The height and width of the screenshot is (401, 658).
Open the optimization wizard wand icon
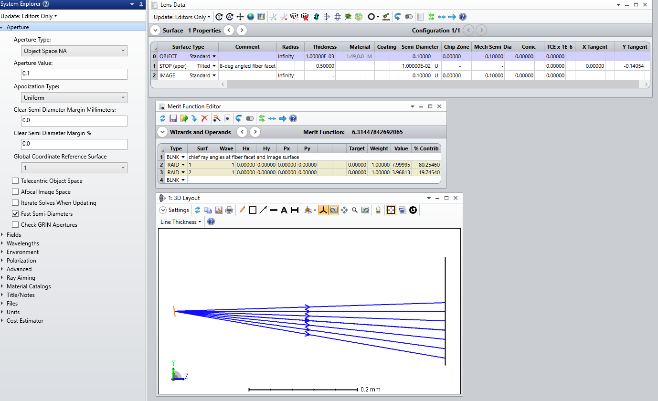[x=217, y=118]
